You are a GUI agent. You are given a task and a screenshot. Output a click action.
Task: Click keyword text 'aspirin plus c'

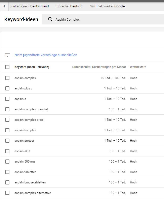pos(23,88)
